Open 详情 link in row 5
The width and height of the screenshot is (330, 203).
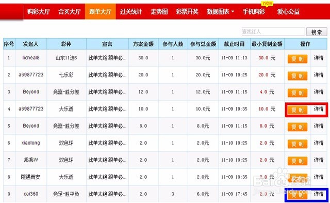pos(319,126)
